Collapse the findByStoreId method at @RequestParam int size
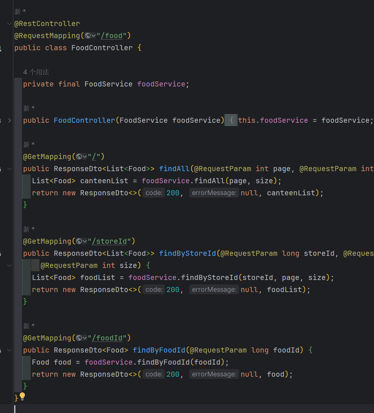Screen dimensions: 374x413 (10, 265)
